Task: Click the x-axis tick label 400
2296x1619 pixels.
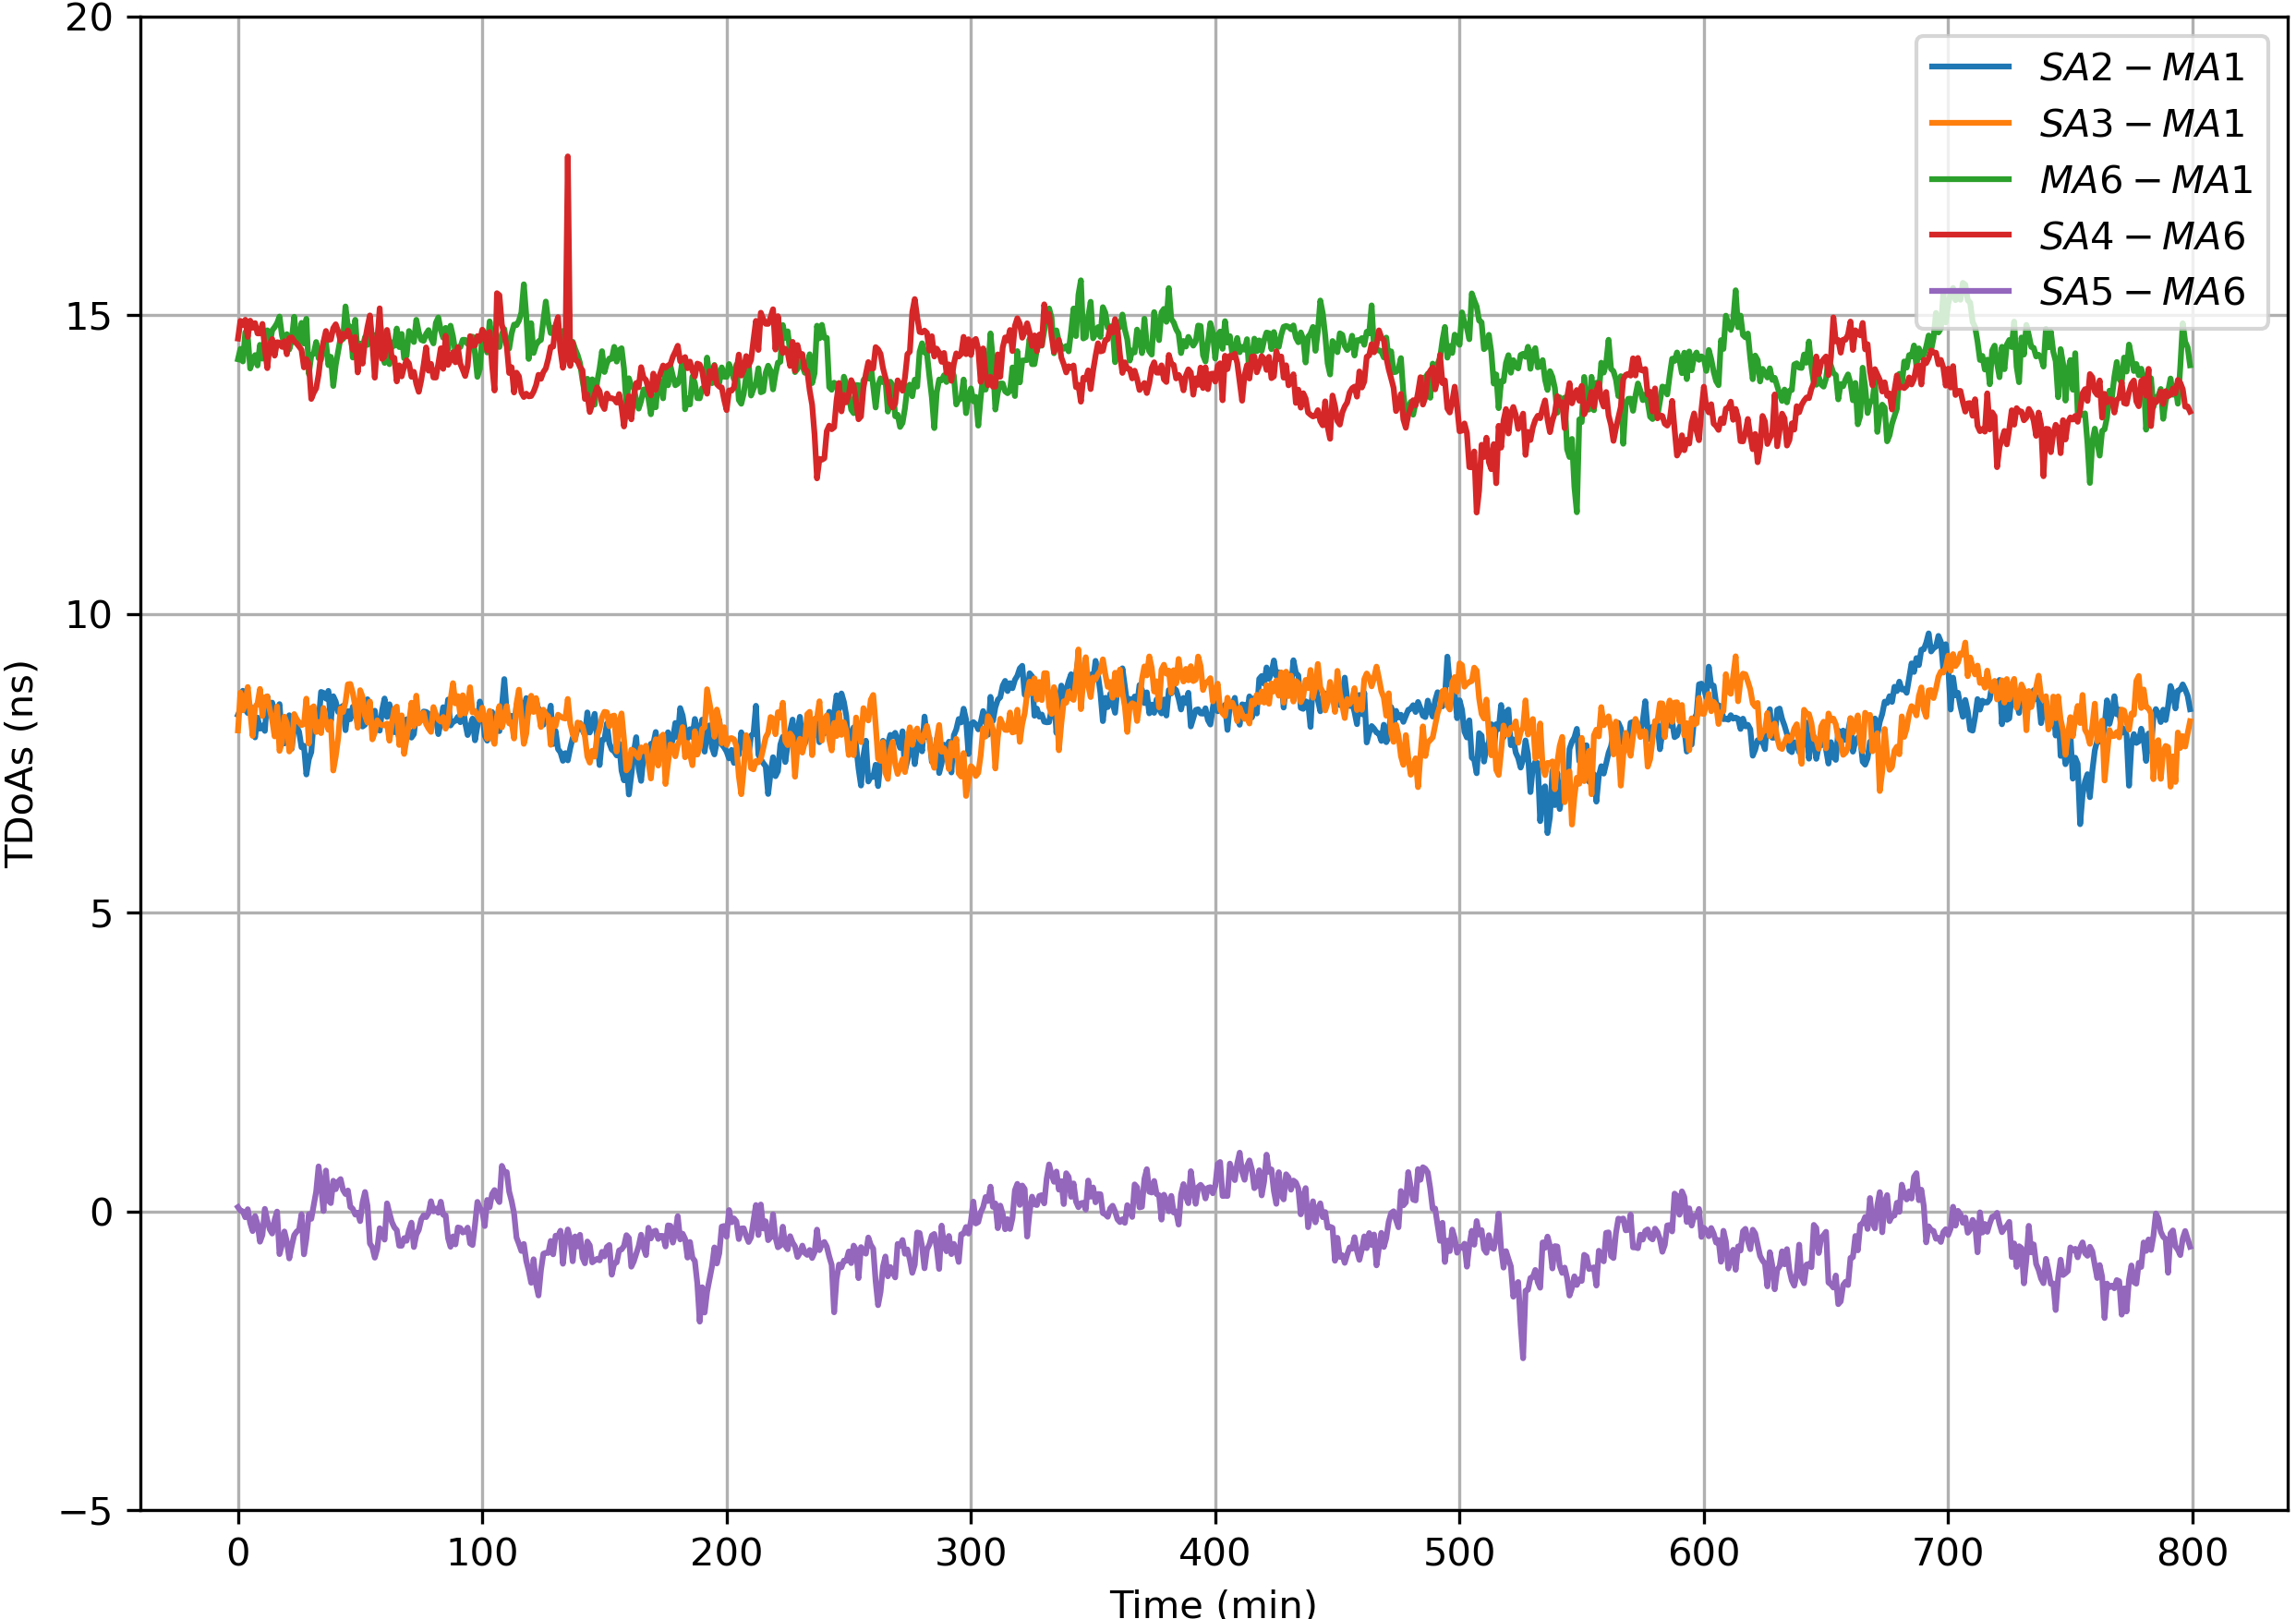Action: point(1214,1553)
